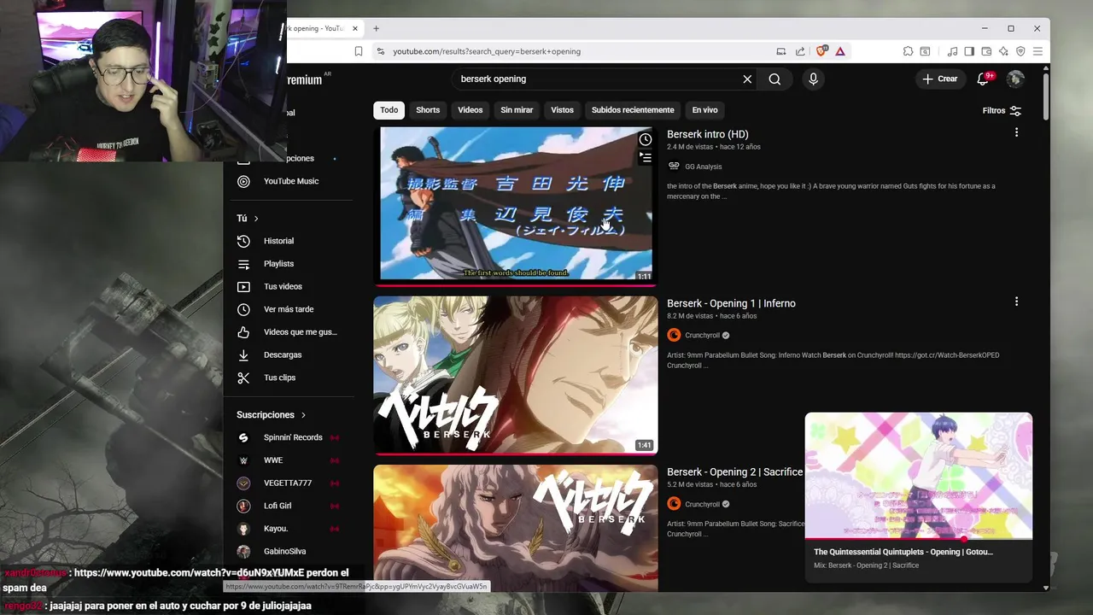Open the account avatar menu

(x=1015, y=79)
